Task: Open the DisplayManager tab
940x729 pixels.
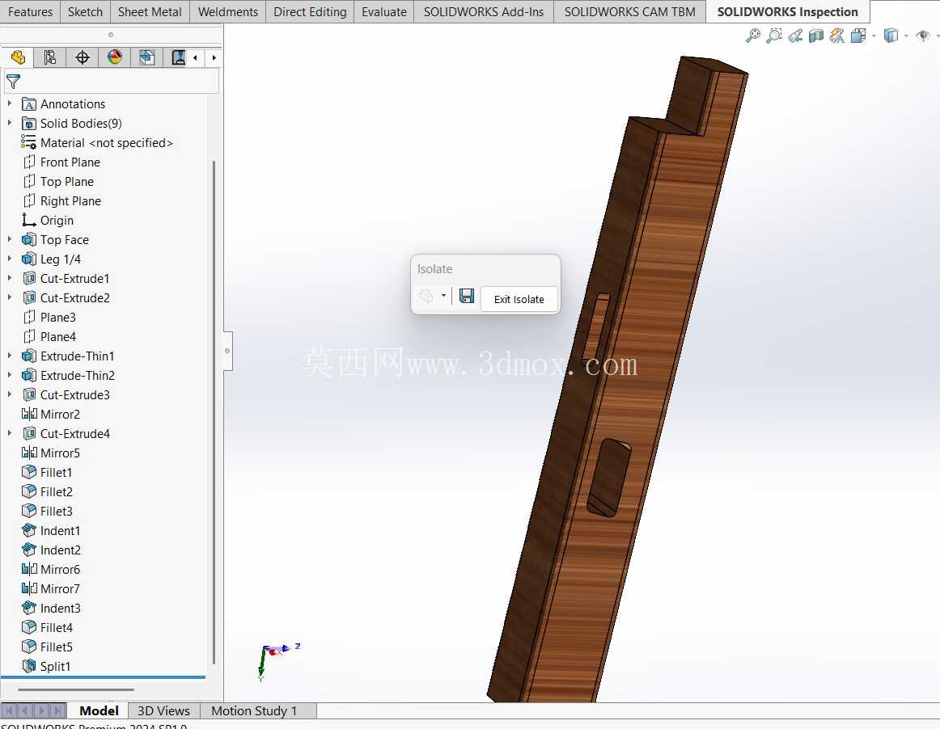Action: pos(115,57)
